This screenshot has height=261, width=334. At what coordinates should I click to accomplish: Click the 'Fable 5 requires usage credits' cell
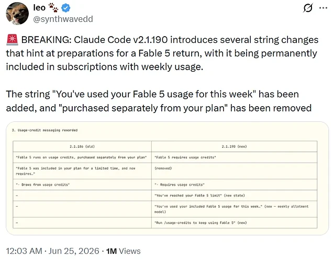tap(235, 157)
